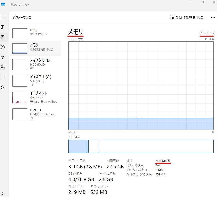Click the パフォーマンス page heading
This screenshot has width=217, height=197.
click(x=22, y=18)
